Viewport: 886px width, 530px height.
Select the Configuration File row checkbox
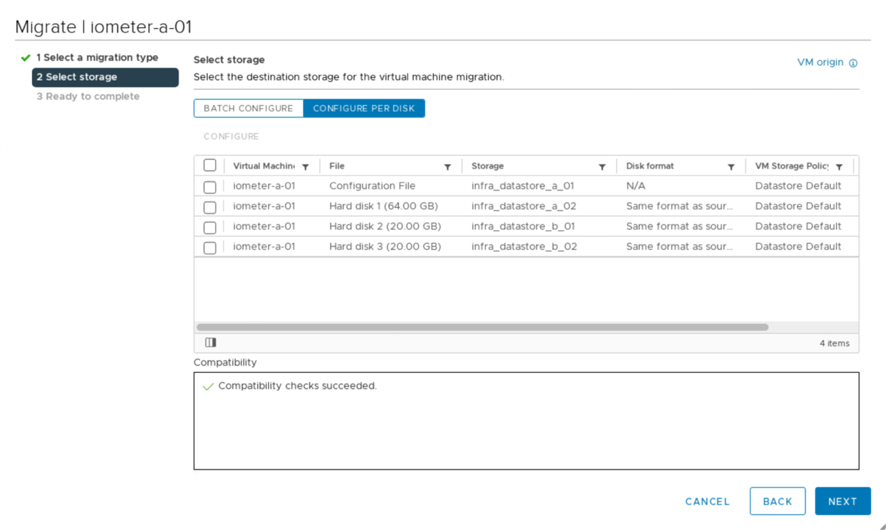click(210, 186)
